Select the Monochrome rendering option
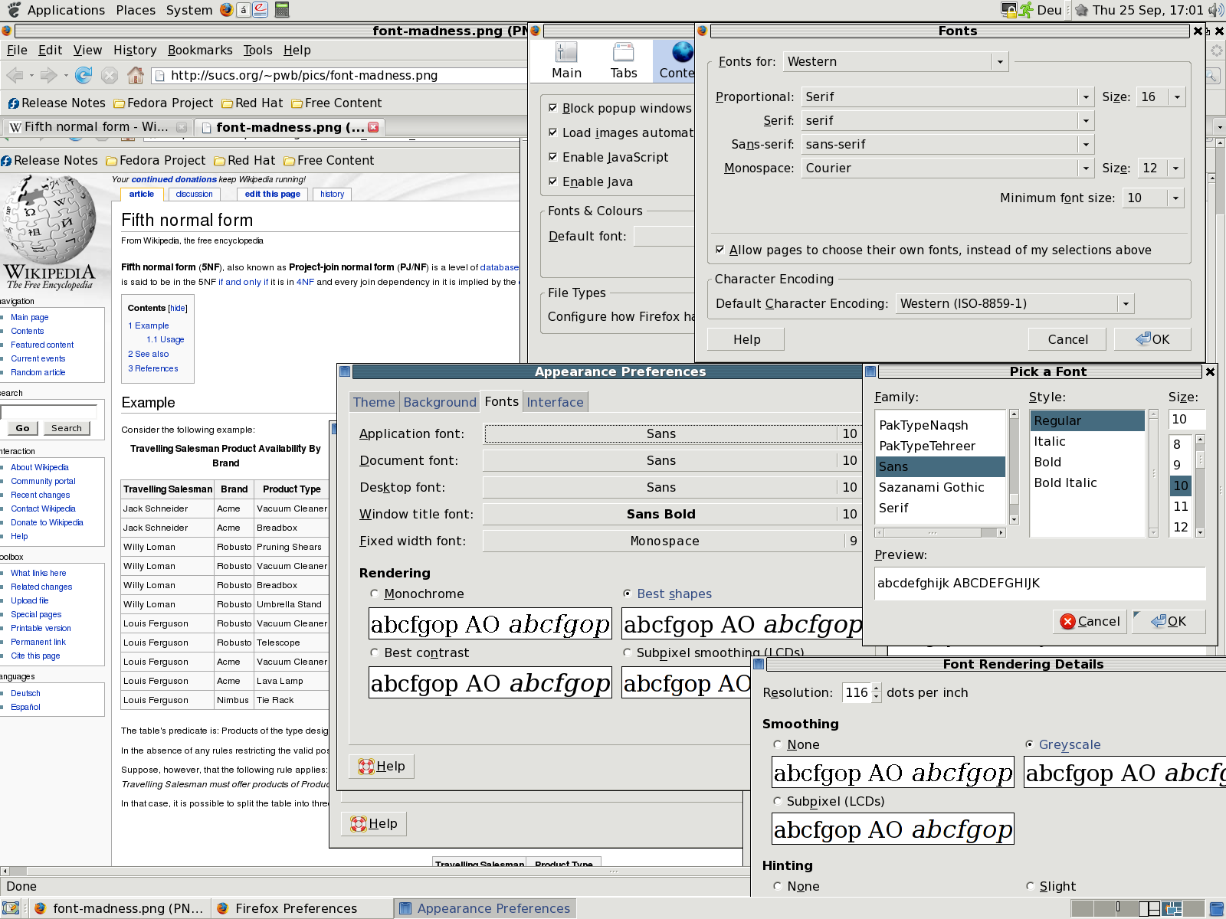 click(x=374, y=594)
